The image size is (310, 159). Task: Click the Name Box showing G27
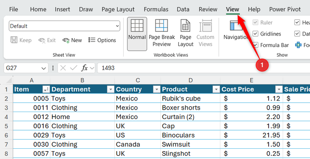click(x=26, y=68)
